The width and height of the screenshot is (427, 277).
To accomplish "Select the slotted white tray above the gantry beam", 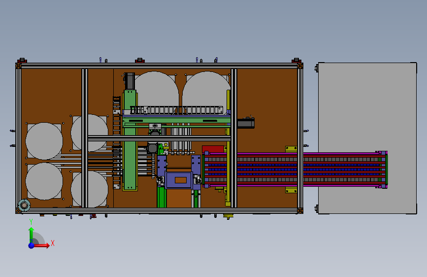I will (x=176, y=110).
